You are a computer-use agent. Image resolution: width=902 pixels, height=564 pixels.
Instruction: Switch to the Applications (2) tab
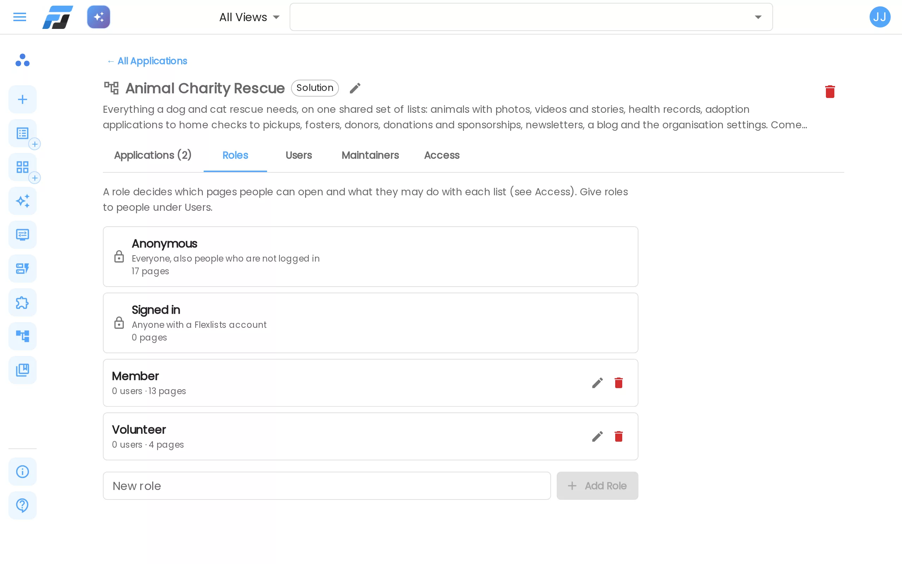pyautogui.click(x=153, y=155)
